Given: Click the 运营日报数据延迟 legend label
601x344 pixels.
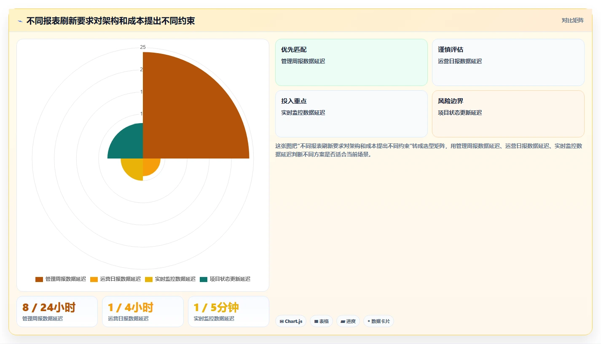Looking at the screenshot, I should click(x=121, y=279).
